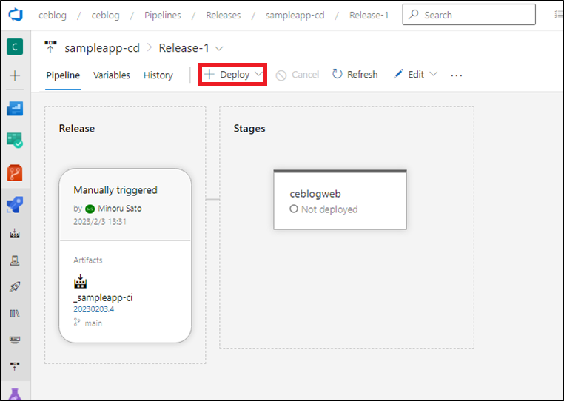The image size is (564, 401).
Task: Open sampleapp-cd pipeline title link
Action: 102,48
